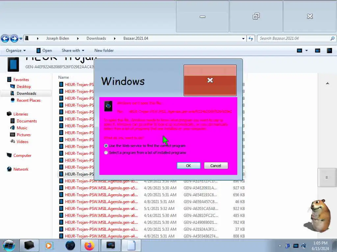The width and height of the screenshot is (337, 252).
Task: Launch the media player taskbar icon
Action: (x=49, y=245)
